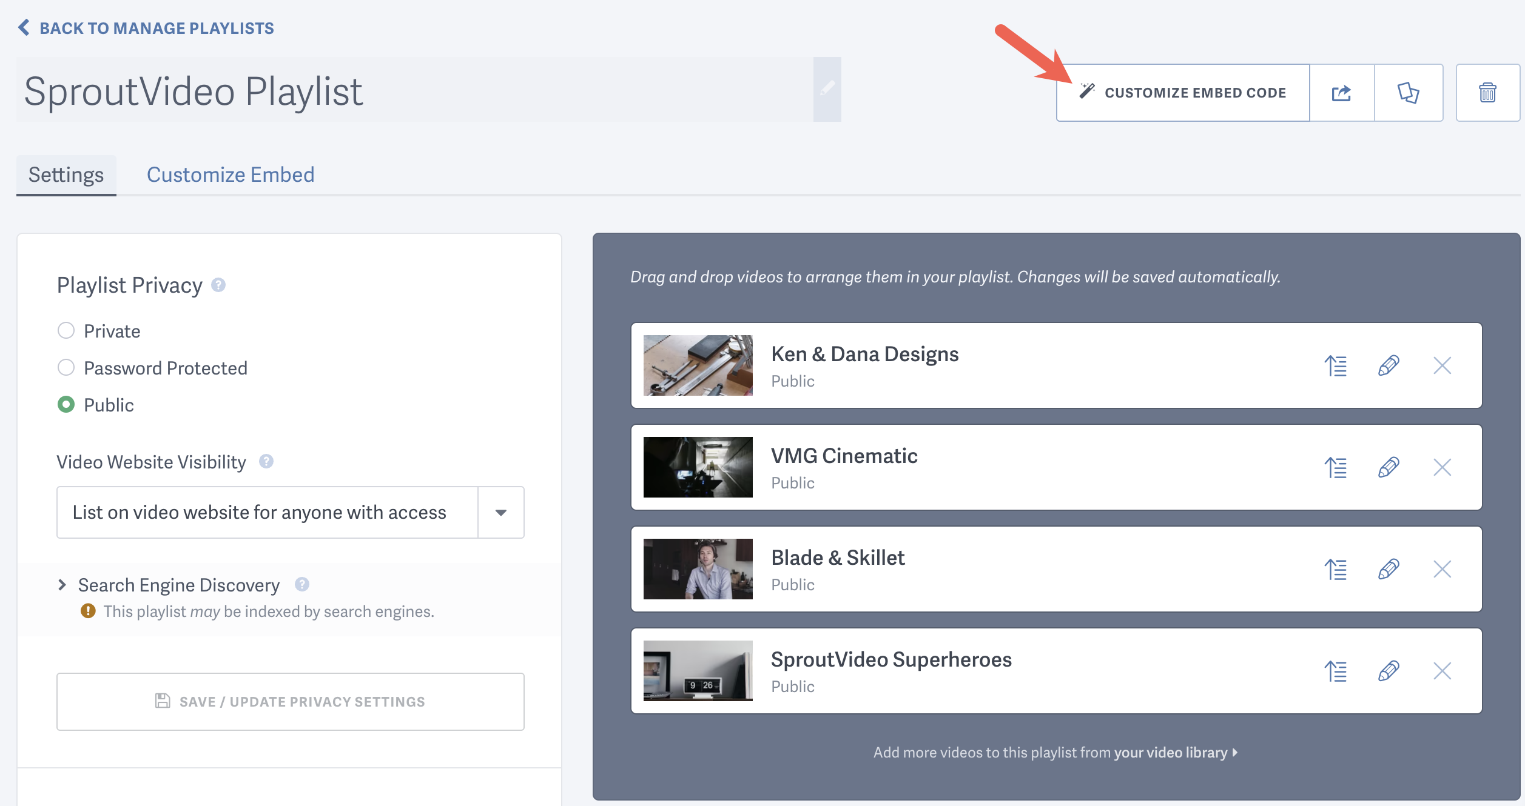Viewport: 1525px width, 806px height.
Task: Open the Settings tab
Action: [66, 175]
